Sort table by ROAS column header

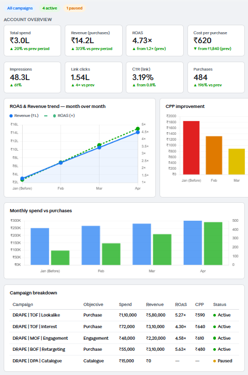coord(181,304)
